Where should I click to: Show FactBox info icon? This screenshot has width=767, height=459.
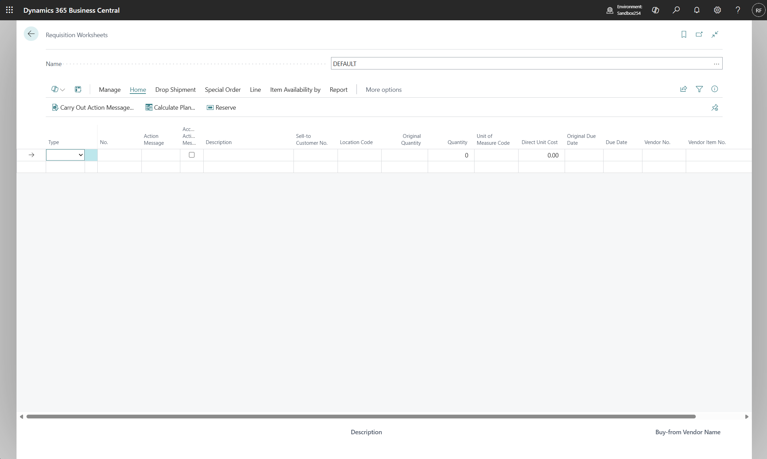coord(714,89)
